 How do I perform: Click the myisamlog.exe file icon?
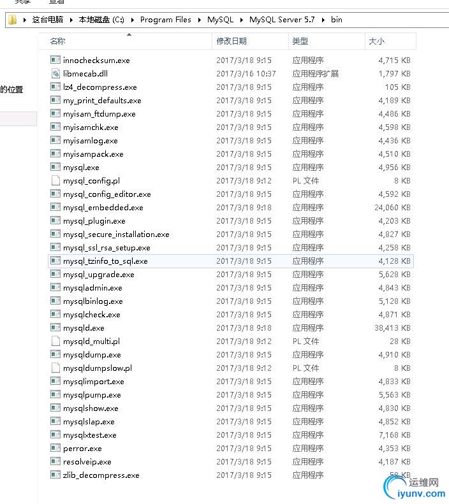pyautogui.click(x=55, y=140)
